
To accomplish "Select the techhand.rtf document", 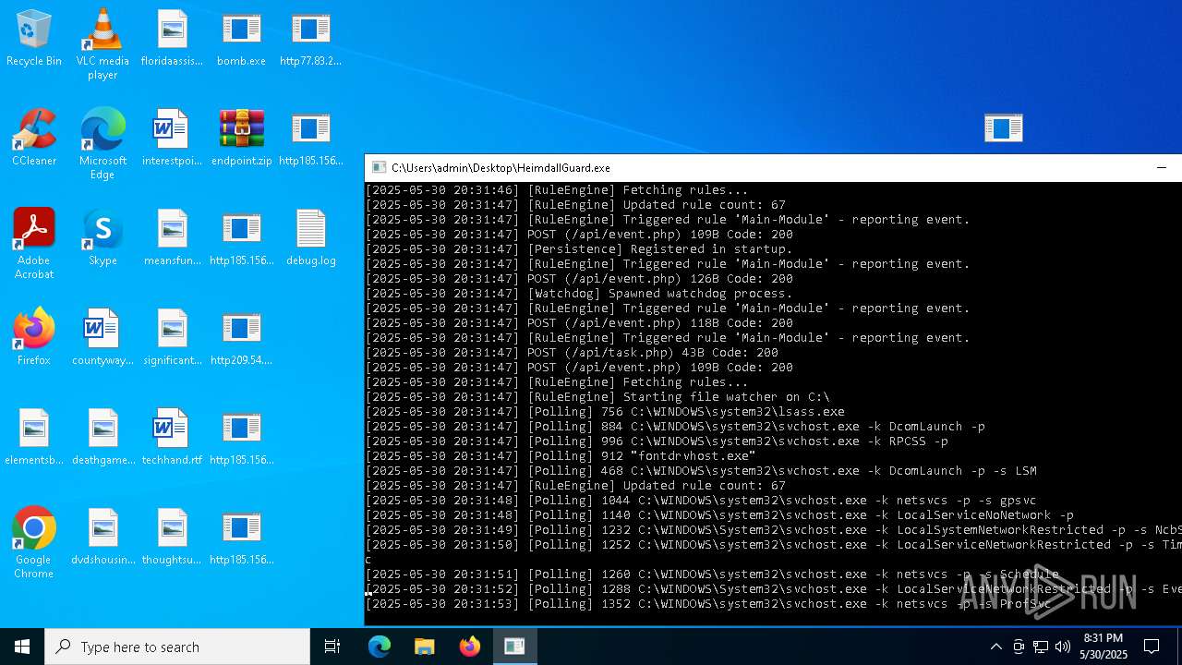I will tap(172, 438).
